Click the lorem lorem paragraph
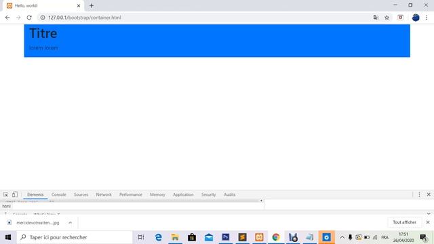The height and width of the screenshot is (244, 434). [x=43, y=48]
